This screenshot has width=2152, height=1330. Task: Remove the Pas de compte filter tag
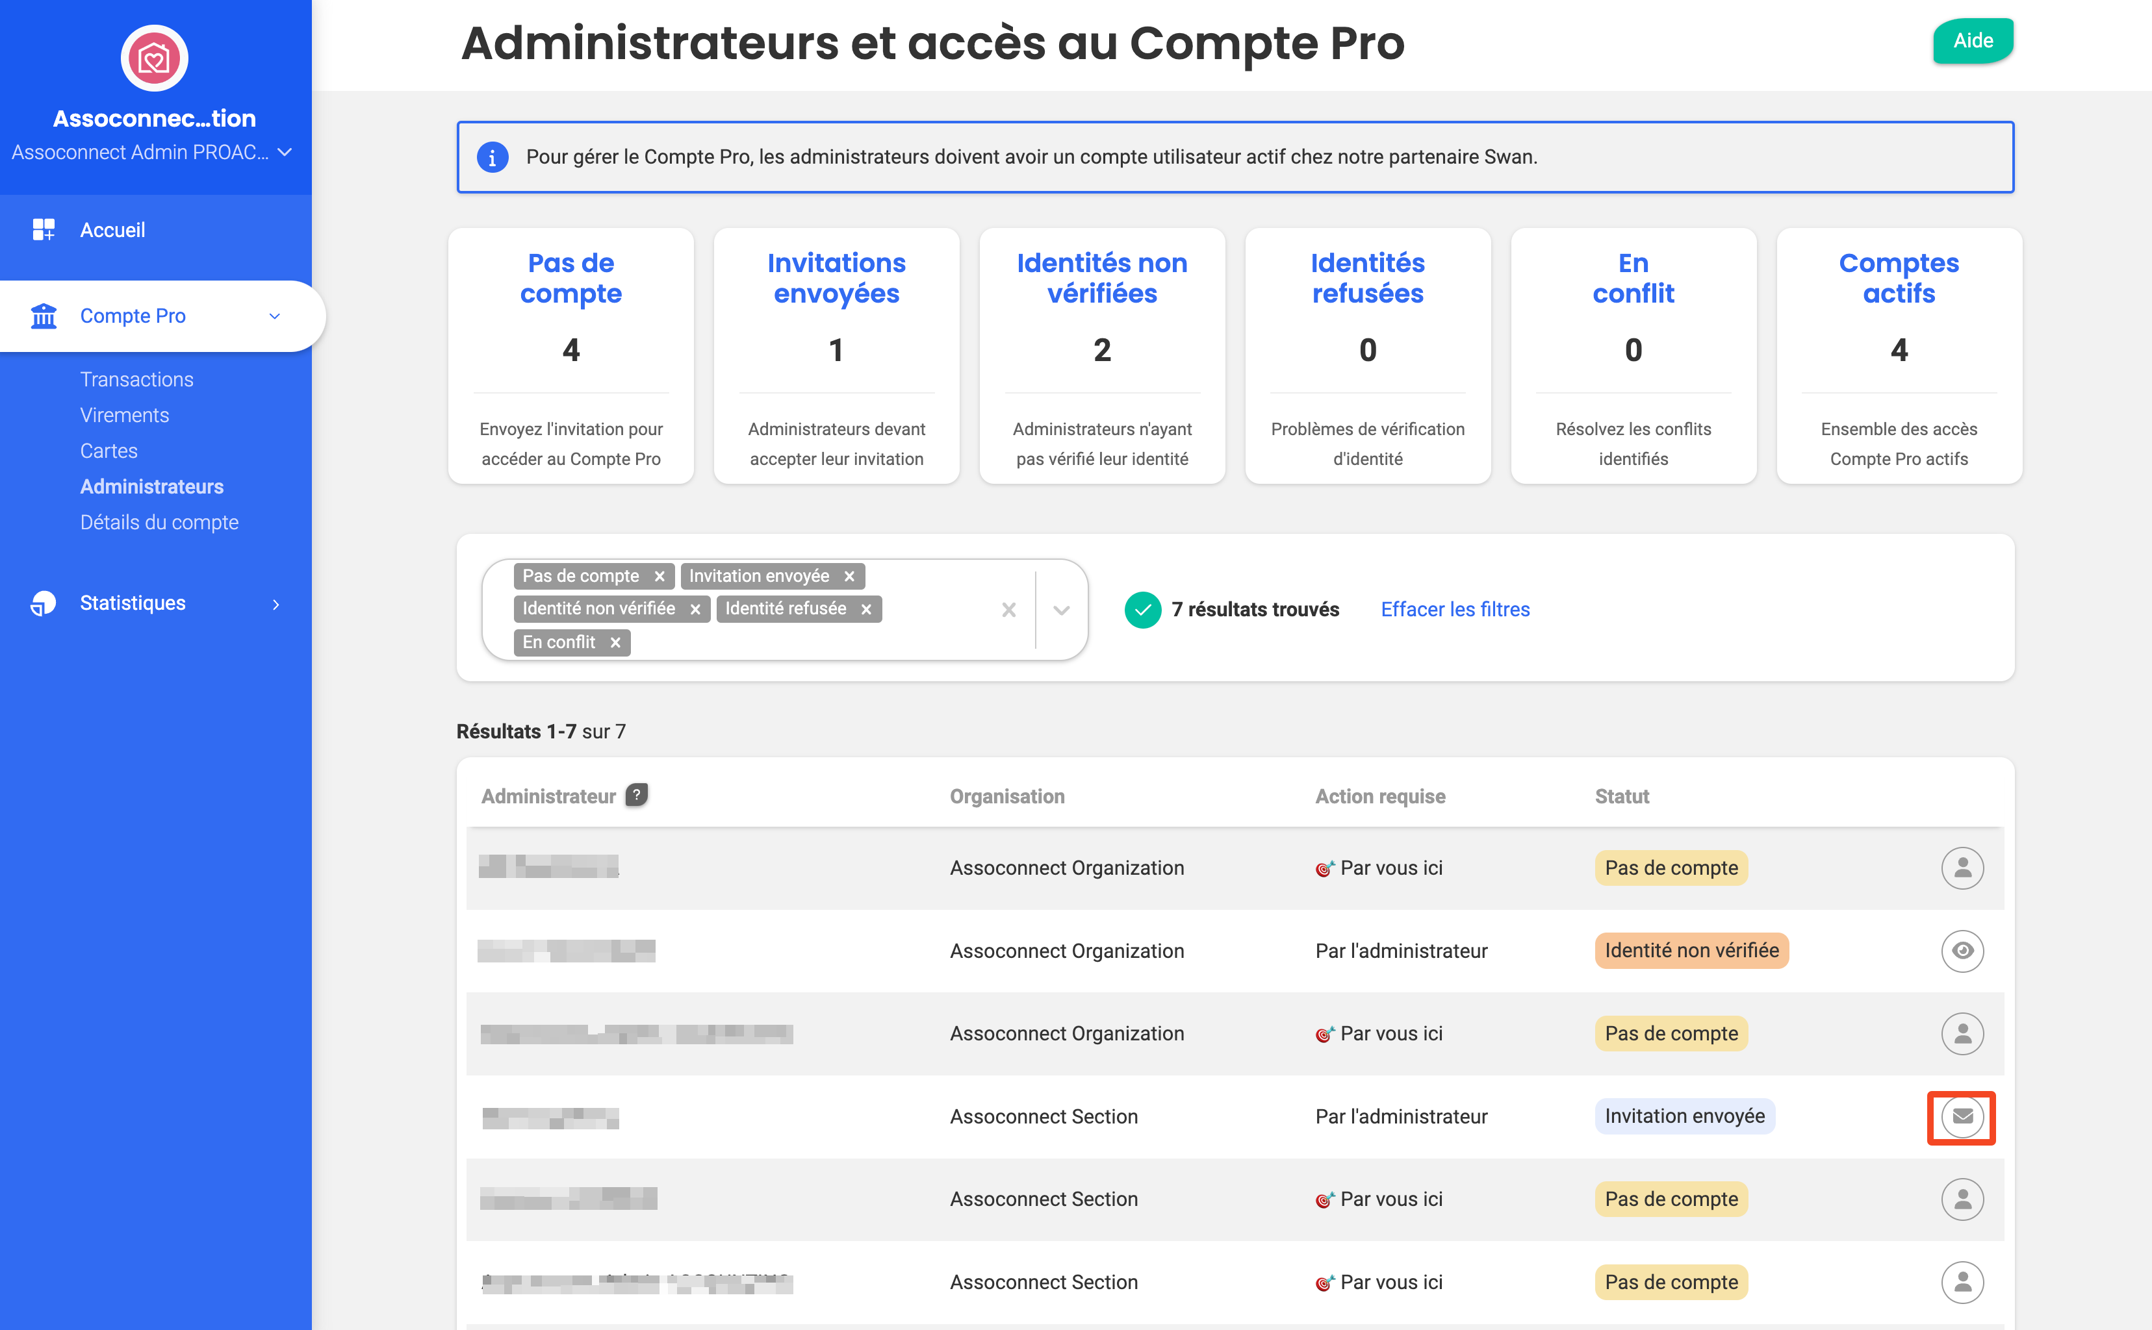660,576
